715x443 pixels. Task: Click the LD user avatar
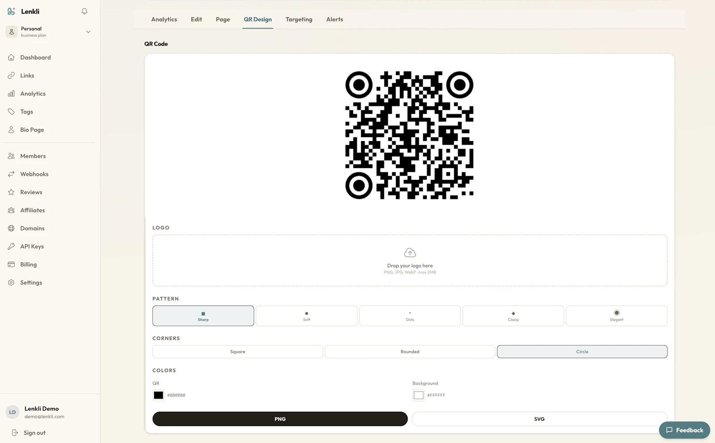(x=13, y=412)
